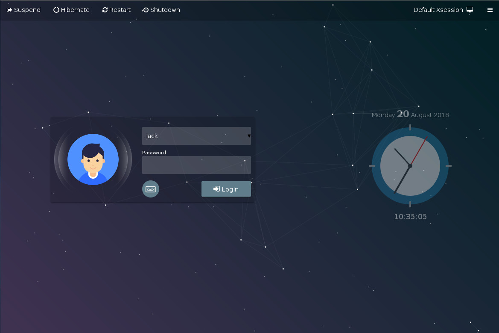Focus the Password input field

(x=196, y=165)
